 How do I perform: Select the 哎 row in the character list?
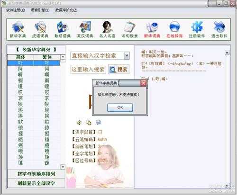pyautogui.click(x=34, y=92)
